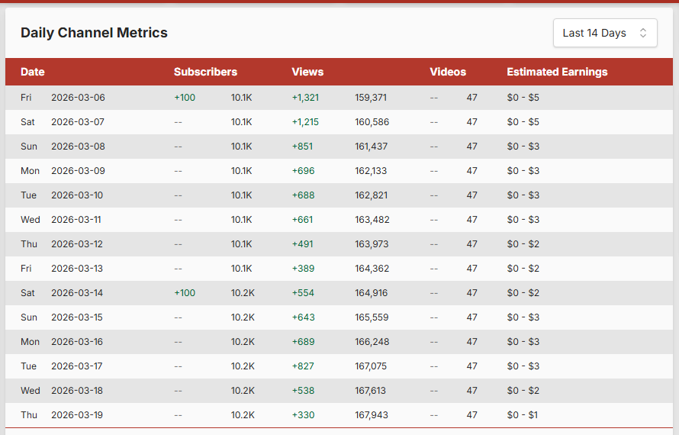Click total views 162,821
Viewport: 679px width, 435px height.
pyautogui.click(x=371, y=195)
